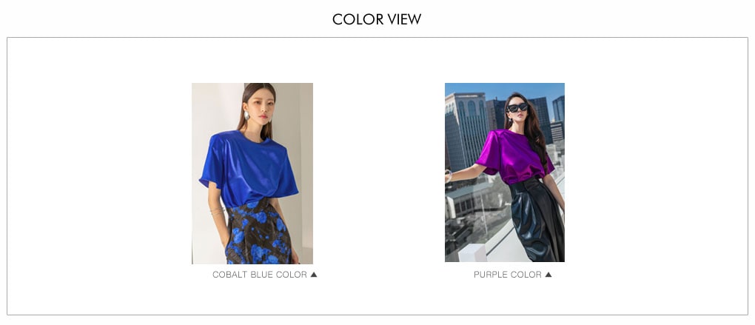Click the cobalt blue satin top
This screenshot has width=755, height=325.
pos(249,167)
